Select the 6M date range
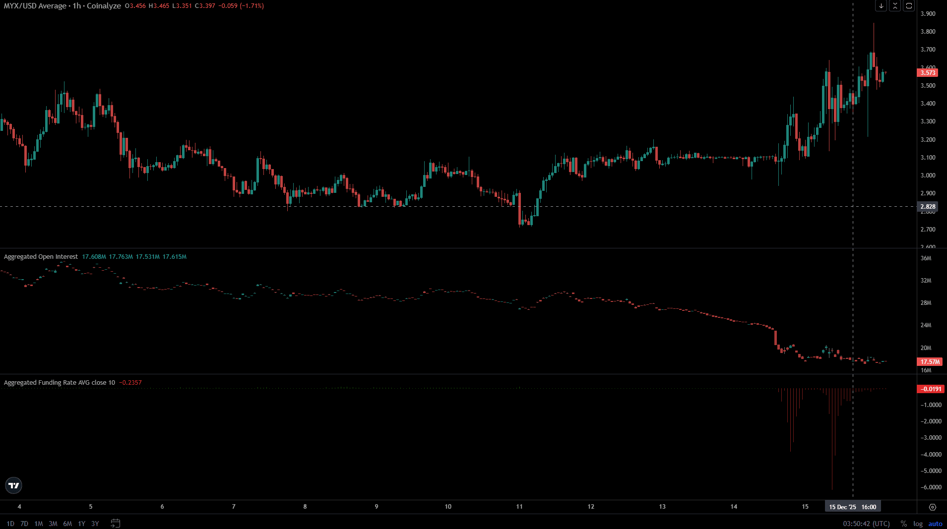The width and height of the screenshot is (947, 529). [x=67, y=524]
